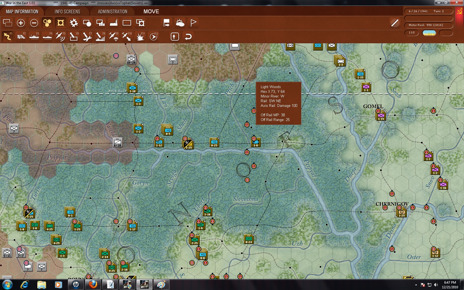Open the ADMINISTRATION tab
This screenshot has width=464, height=290.
[112, 12]
